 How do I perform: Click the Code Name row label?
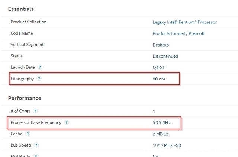pos(22,33)
